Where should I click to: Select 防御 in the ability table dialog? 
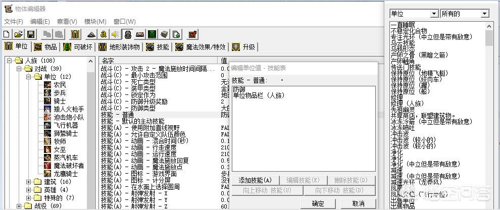click(x=239, y=89)
